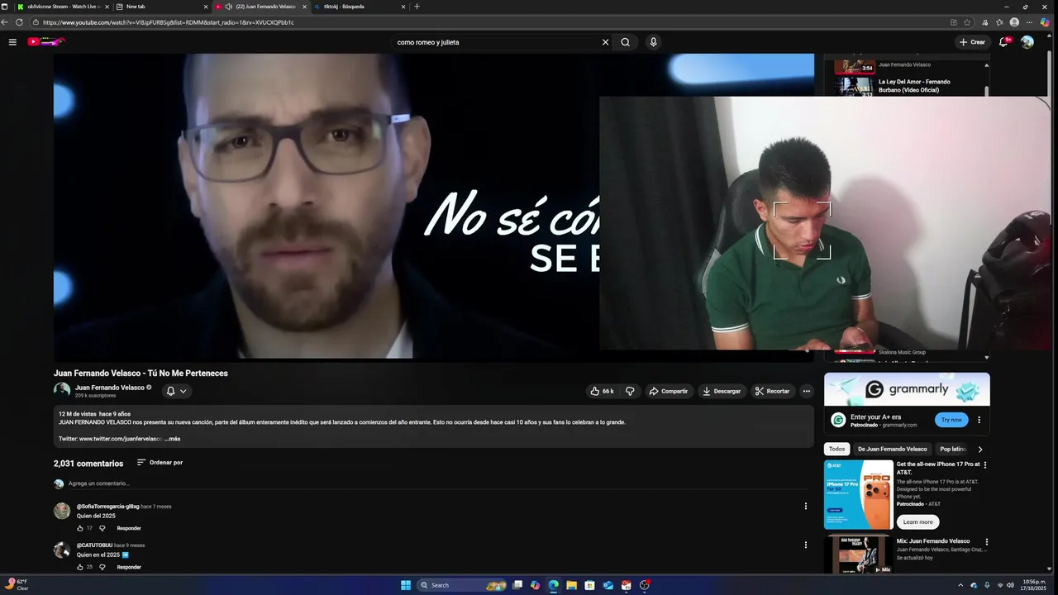The width and height of the screenshot is (1058, 595).
Task: Switch to tiktokj - Búsqueda tab
Action: coord(360,7)
